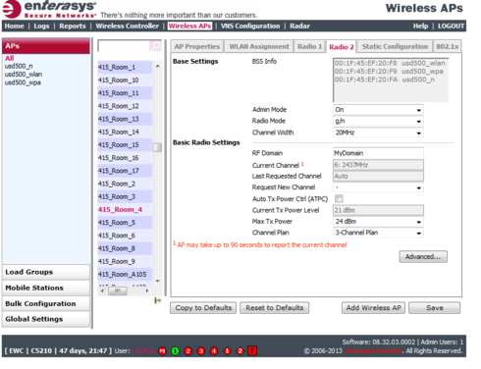Click the LOGOUT link
Viewport: 481px width, 369px height.
pyautogui.click(x=451, y=26)
